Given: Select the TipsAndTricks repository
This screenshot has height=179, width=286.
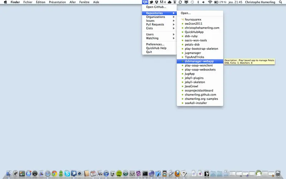Looking at the screenshot, I should [200, 57].
